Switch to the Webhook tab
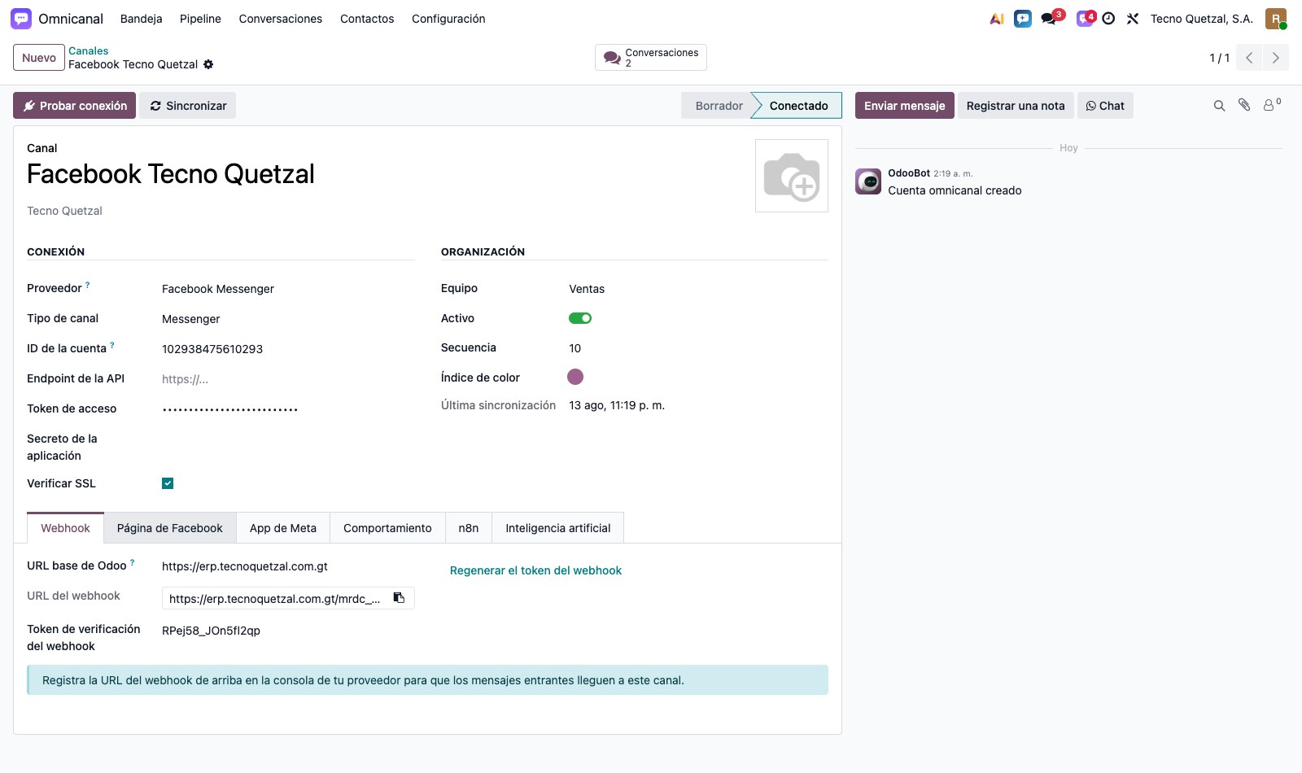This screenshot has width=1302, height=773. (x=65, y=528)
